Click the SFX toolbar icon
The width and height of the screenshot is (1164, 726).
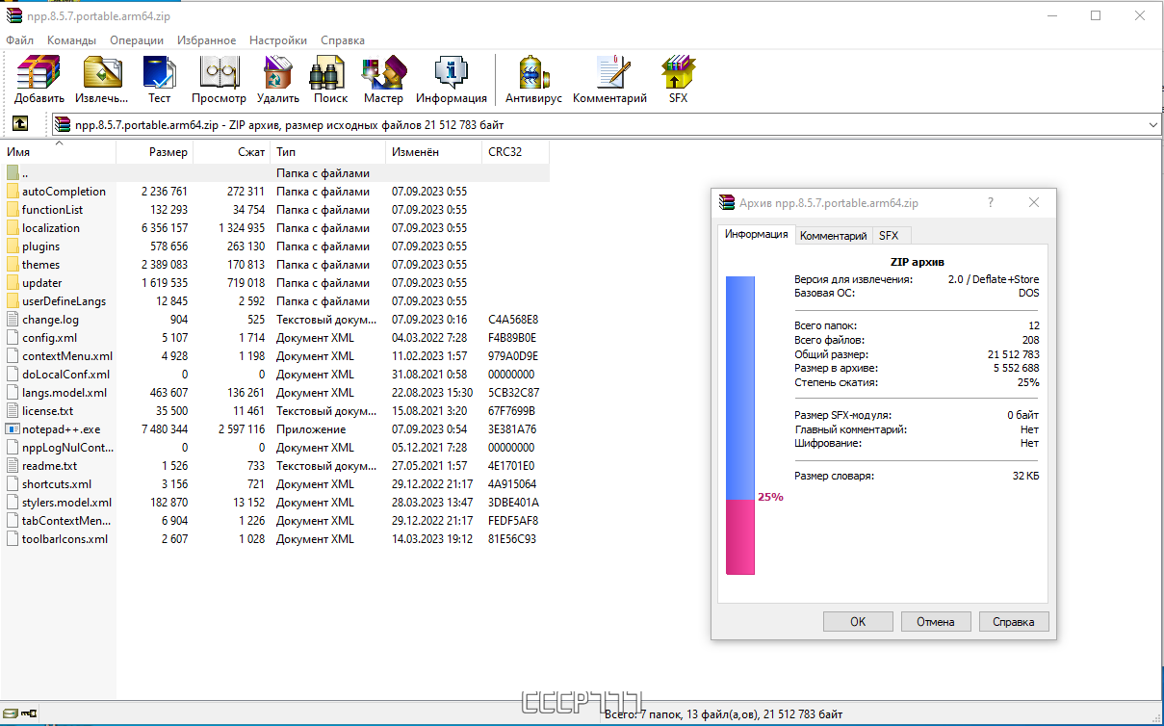(x=678, y=80)
